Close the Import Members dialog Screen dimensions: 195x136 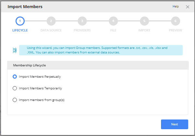(188, 7)
